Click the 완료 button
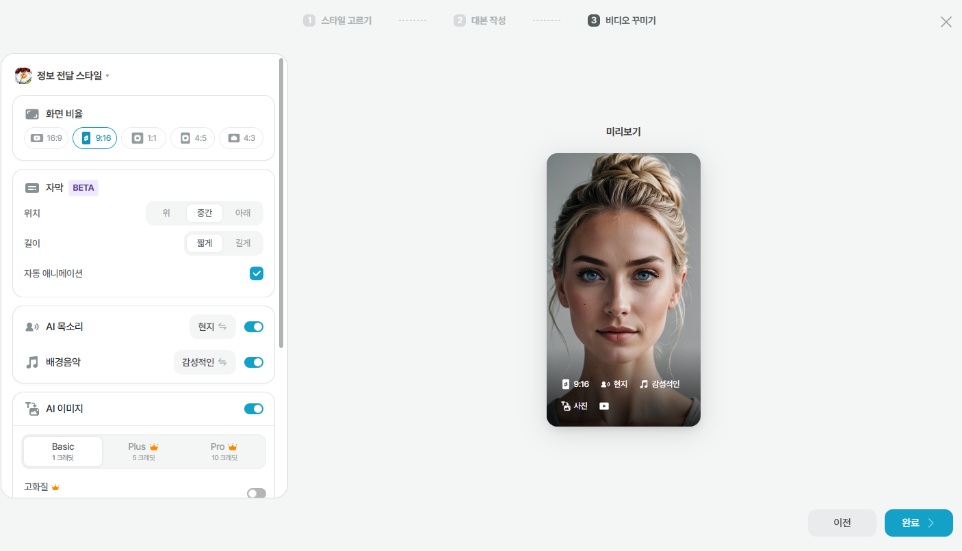 (919, 523)
